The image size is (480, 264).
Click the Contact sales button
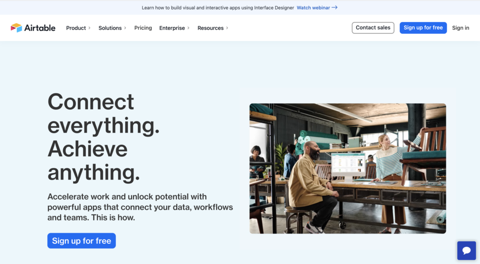pos(373,28)
